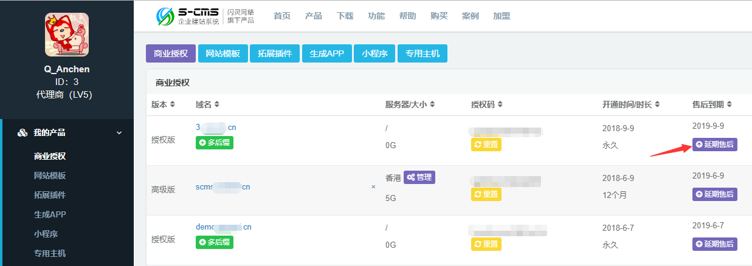
Task: Click 延期售后 for the 2019-9-9 row
Action: pyautogui.click(x=714, y=145)
